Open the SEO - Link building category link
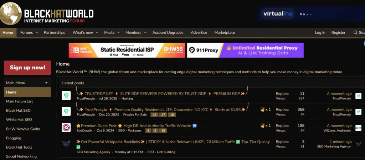This screenshot has height=160, width=365. tap(161, 152)
